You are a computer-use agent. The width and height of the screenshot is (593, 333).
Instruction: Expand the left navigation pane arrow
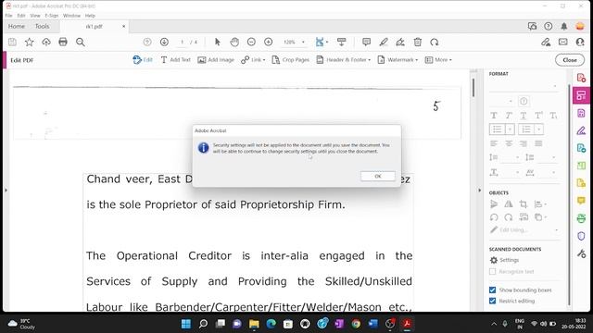coord(6,190)
